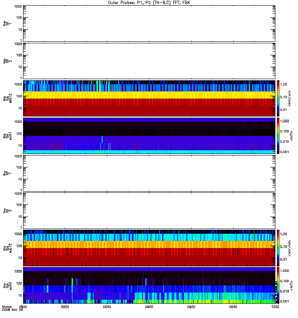Click the '2008 Nov 05' date label

12,310
